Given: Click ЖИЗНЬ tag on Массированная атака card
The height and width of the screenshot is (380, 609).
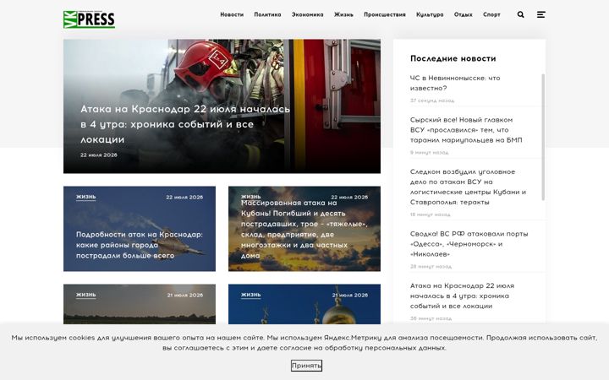Looking at the screenshot, I should point(251,197).
